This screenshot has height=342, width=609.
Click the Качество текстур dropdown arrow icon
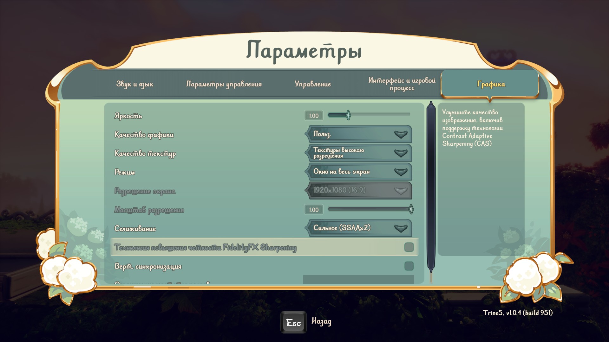click(401, 153)
